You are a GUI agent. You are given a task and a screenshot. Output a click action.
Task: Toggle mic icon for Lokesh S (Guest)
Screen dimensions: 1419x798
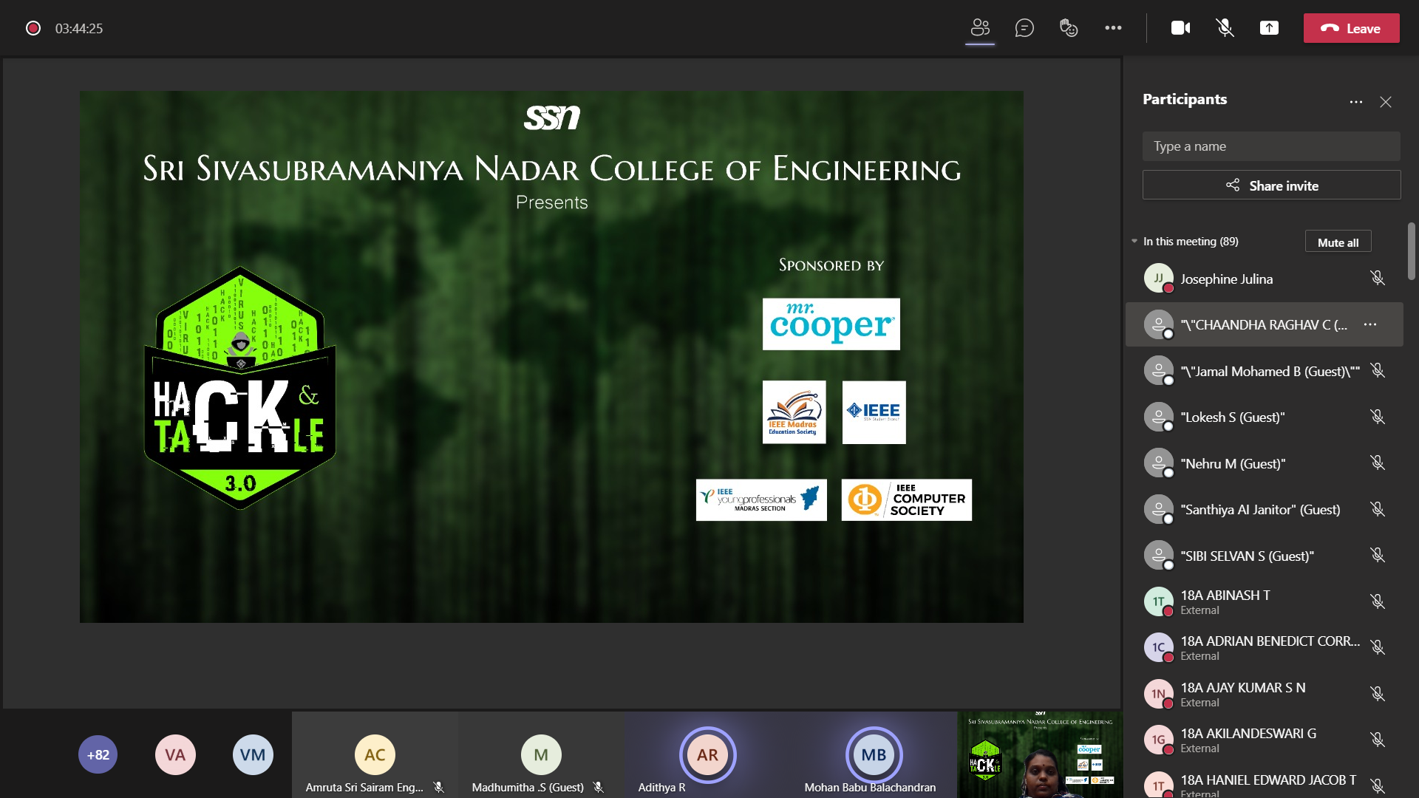click(x=1378, y=417)
